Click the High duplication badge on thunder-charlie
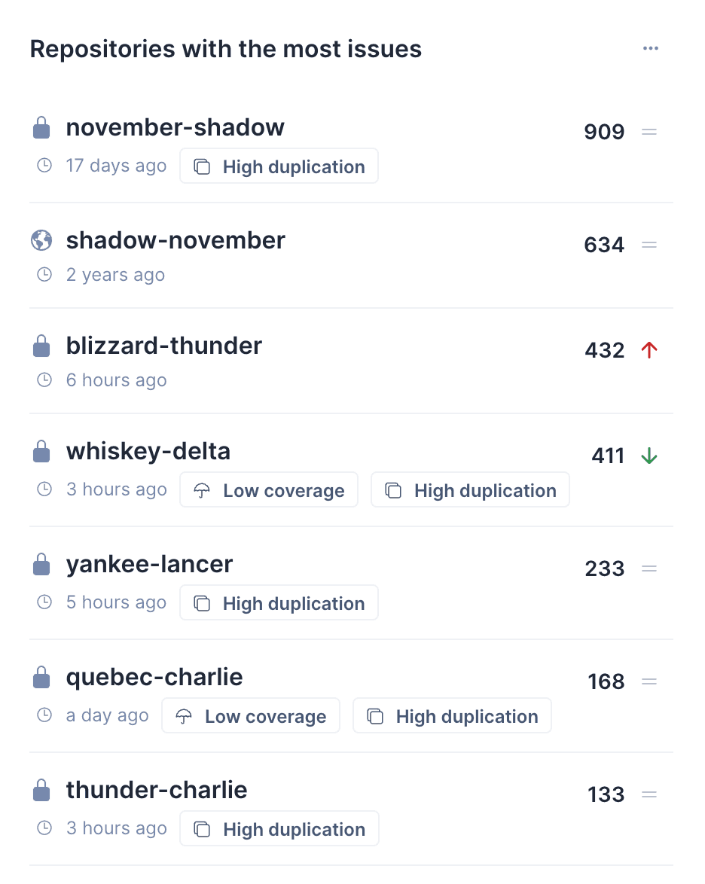 (x=279, y=828)
